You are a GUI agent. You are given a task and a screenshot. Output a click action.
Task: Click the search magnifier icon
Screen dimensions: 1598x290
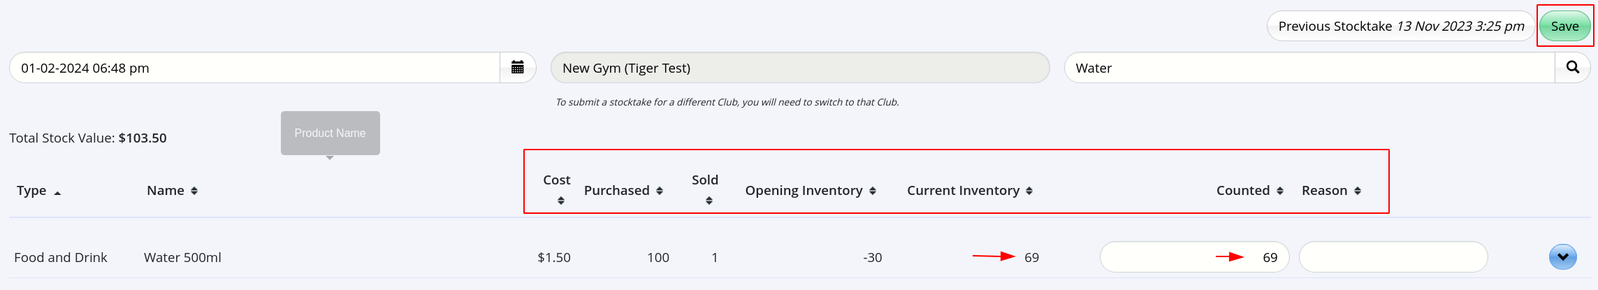click(x=1572, y=68)
